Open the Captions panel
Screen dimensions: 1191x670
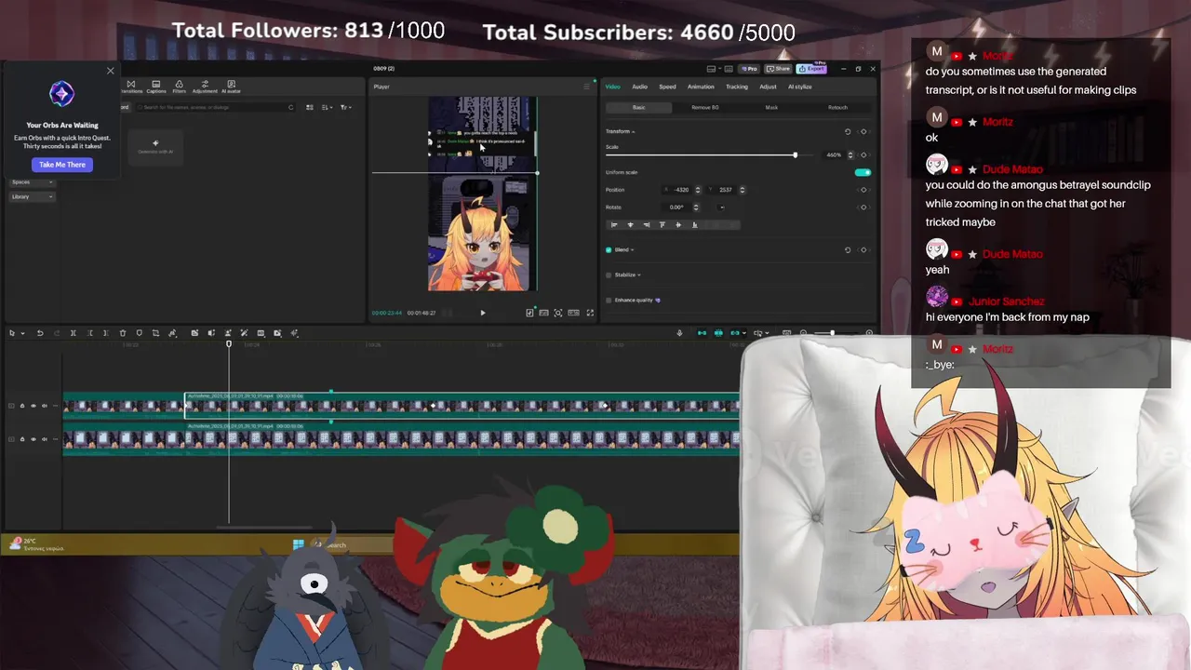(156, 87)
